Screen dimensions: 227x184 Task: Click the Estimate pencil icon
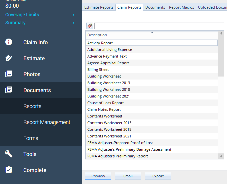[x=9, y=58]
